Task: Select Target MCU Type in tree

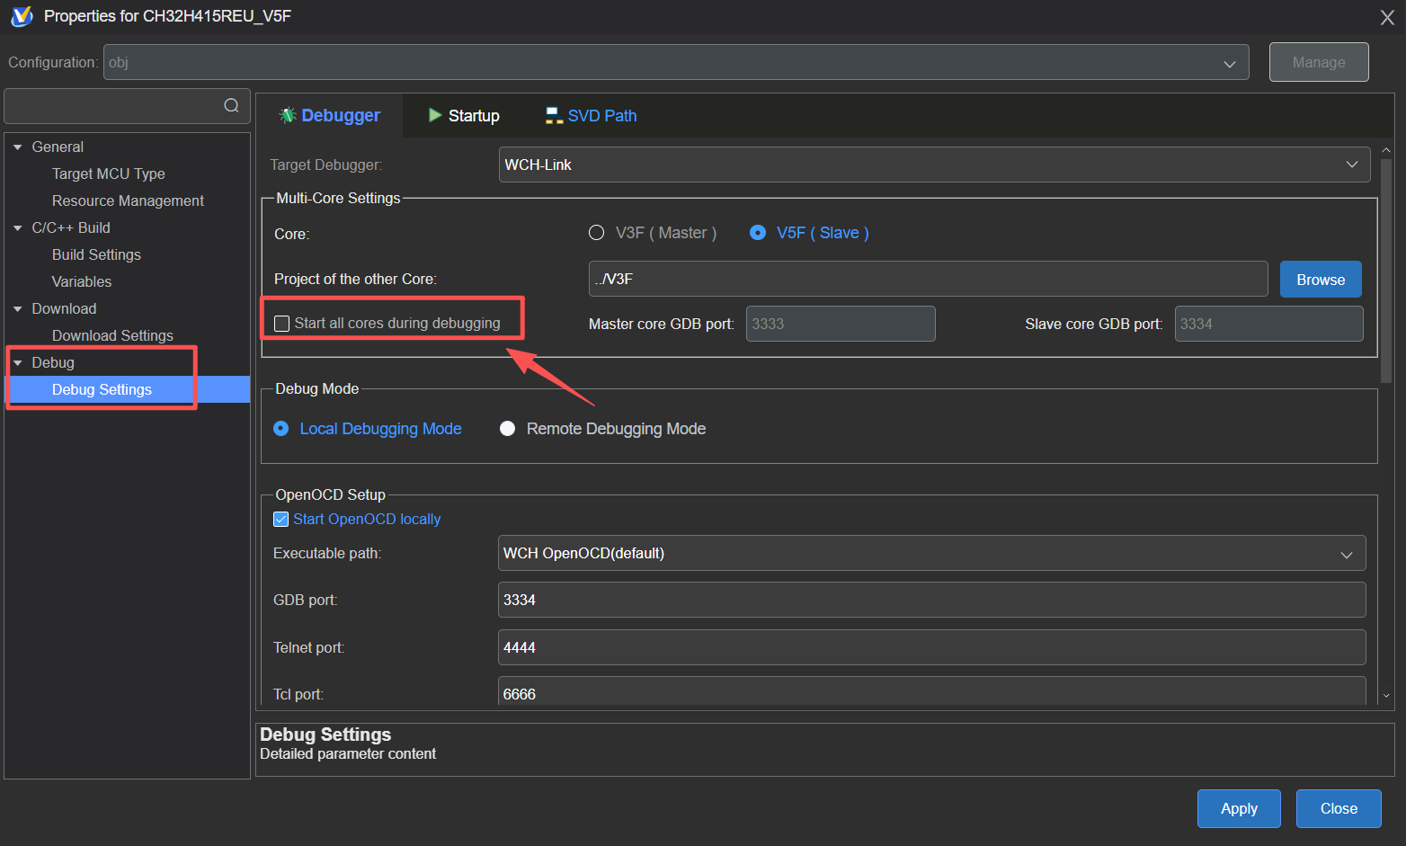Action: pyautogui.click(x=108, y=174)
